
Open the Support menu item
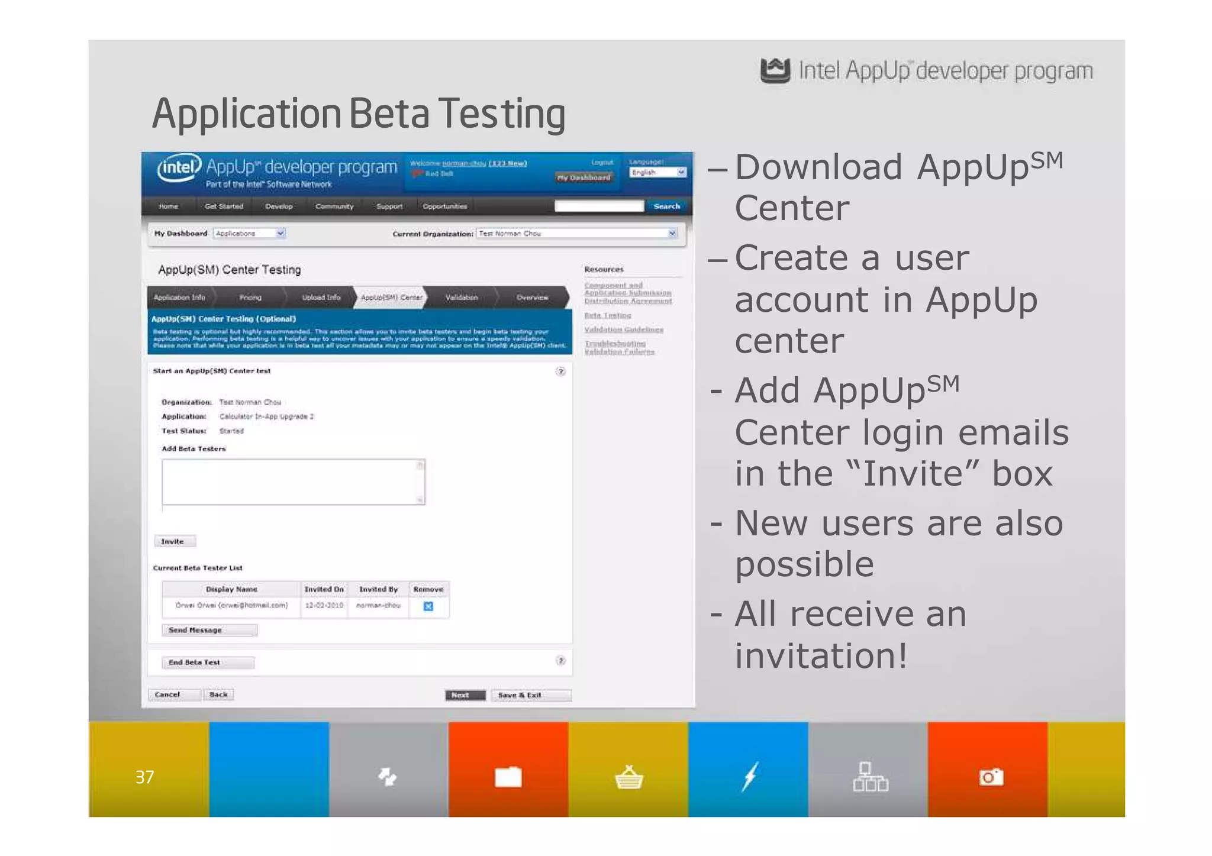click(x=389, y=206)
